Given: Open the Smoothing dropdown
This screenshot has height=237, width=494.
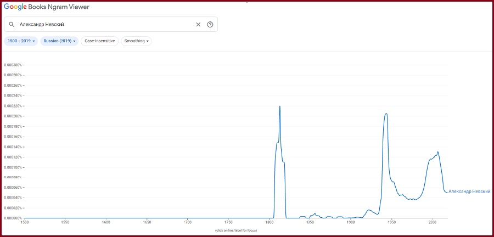Looking at the screenshot, I should pos(137,41).
